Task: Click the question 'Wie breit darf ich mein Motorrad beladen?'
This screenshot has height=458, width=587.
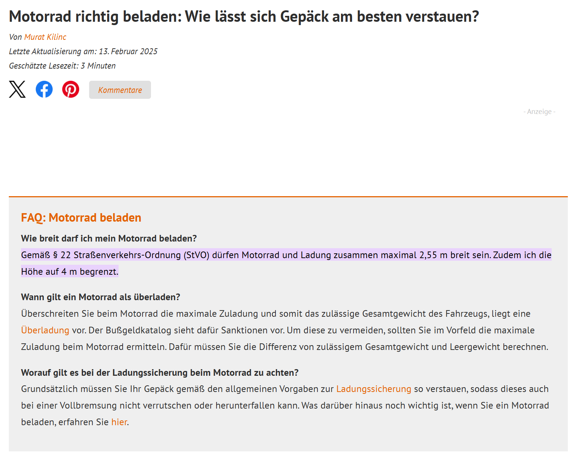Action: (109, 238)
